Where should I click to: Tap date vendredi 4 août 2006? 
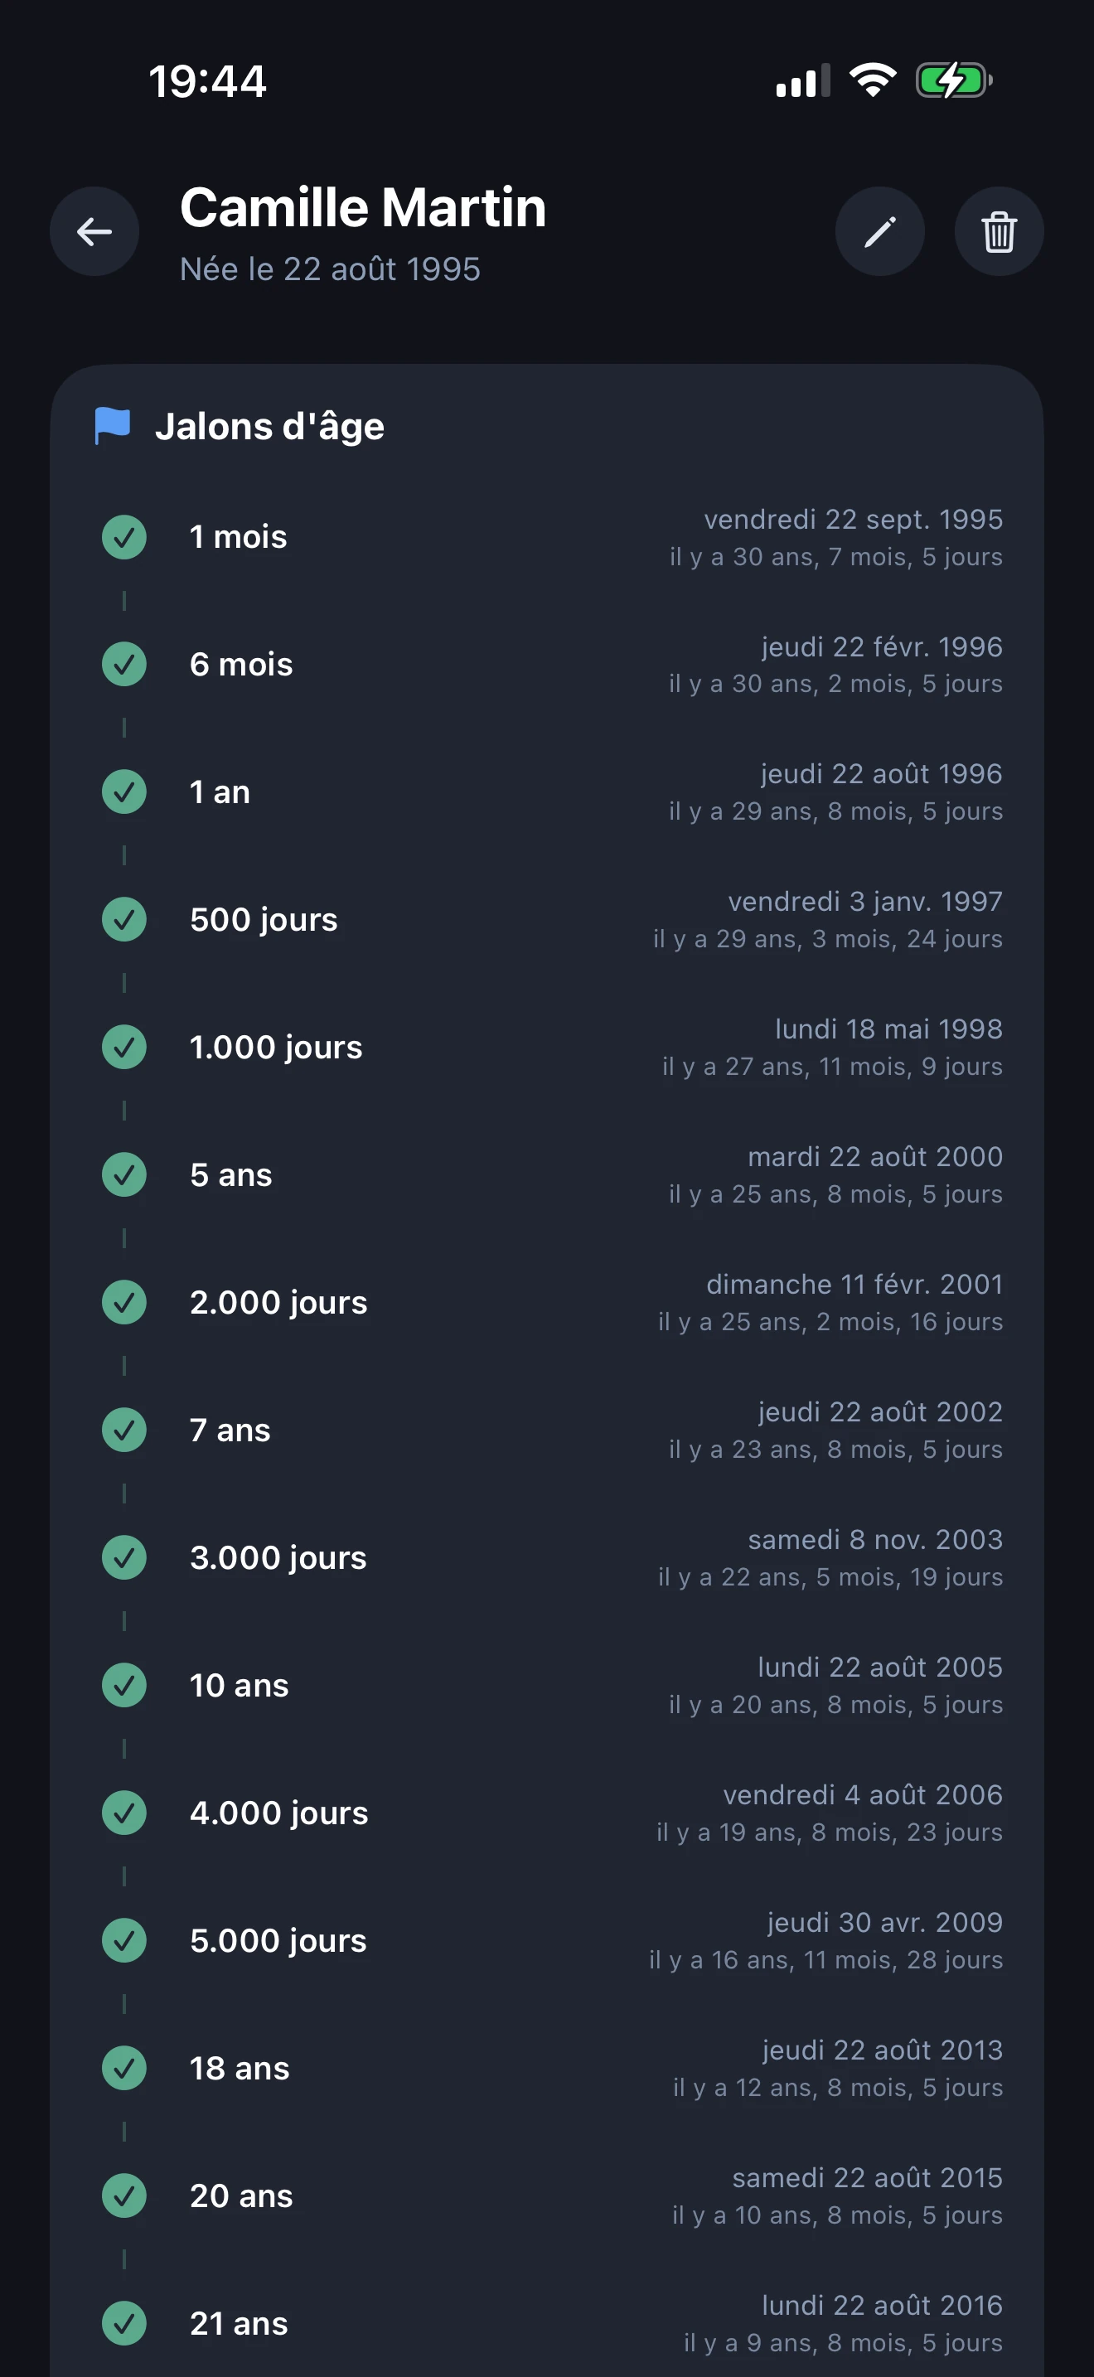[x=862, y=1794]
